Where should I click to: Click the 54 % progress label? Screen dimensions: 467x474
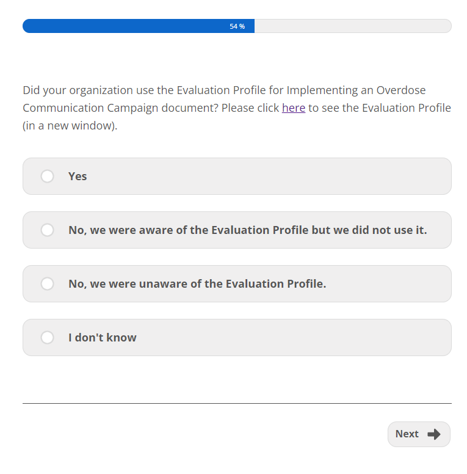[237, 26]
